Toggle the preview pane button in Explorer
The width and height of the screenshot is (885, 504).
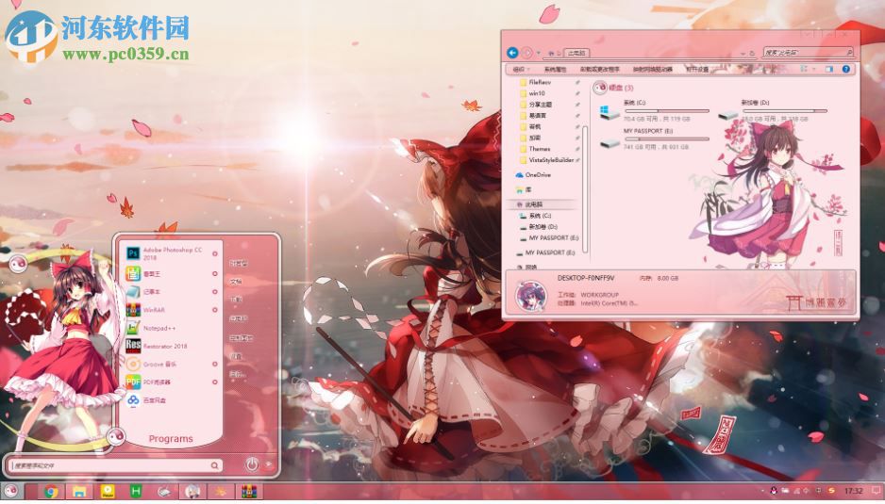click(x=829, y=70)
